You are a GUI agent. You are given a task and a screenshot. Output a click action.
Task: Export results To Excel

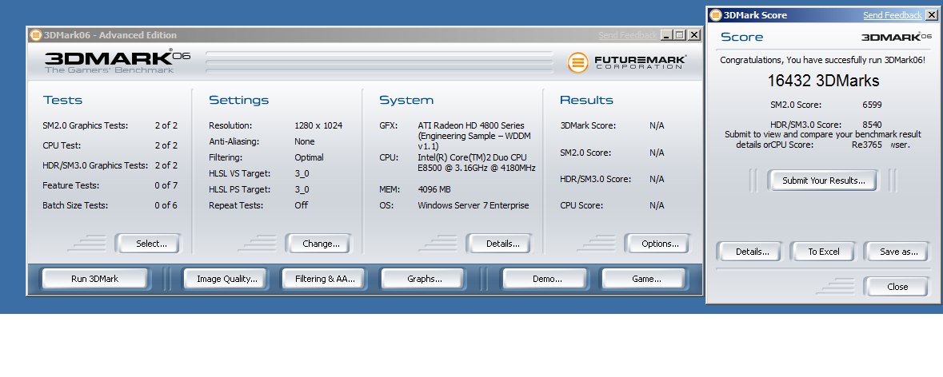tap(823, 252)
